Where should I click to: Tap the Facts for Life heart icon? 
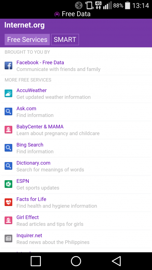[x=8, y=202]
